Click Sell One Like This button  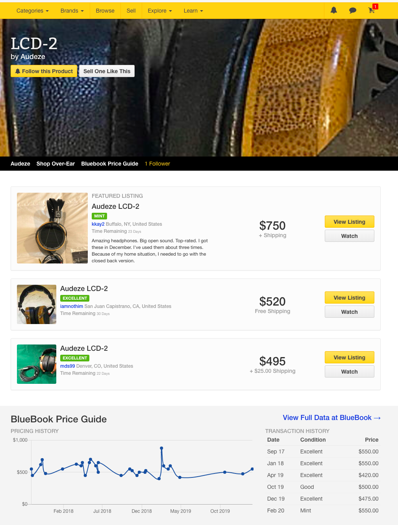[107, 71]
